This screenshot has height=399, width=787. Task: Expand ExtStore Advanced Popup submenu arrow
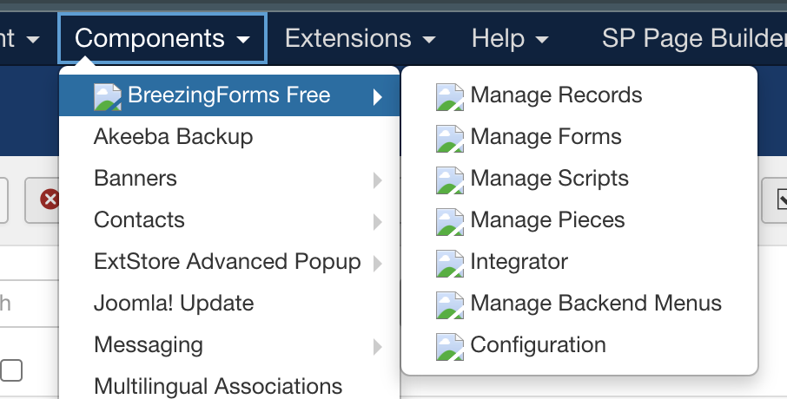coord(378,264)
